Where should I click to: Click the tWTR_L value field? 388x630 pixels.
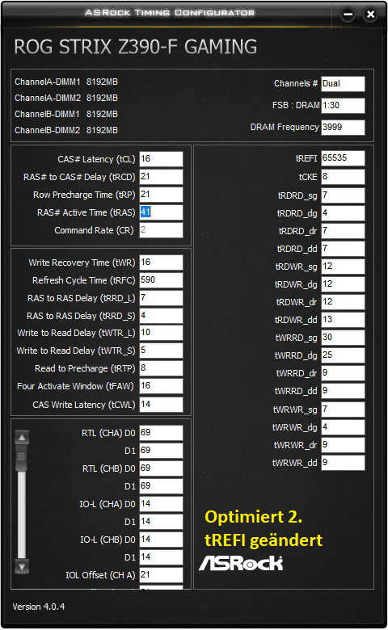[x=161, y=333]
